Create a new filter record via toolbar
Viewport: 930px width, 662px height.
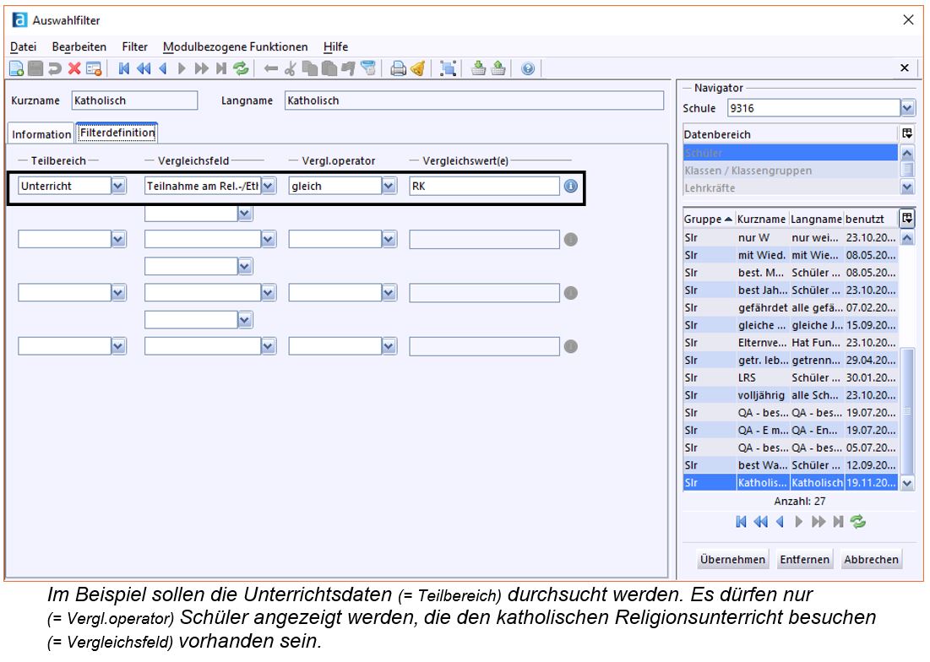coord(17,68)
